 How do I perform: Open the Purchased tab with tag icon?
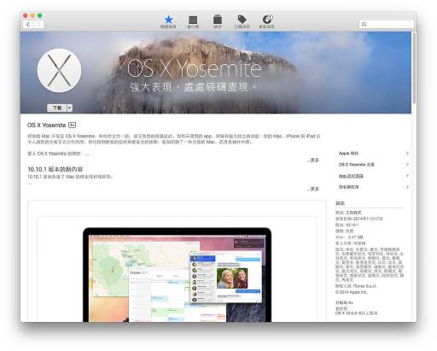[x=242, y=21]
